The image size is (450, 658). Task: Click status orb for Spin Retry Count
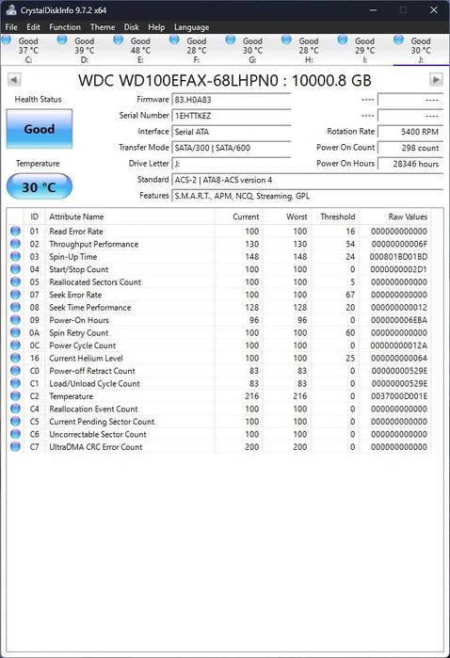[x=15, y=332]
